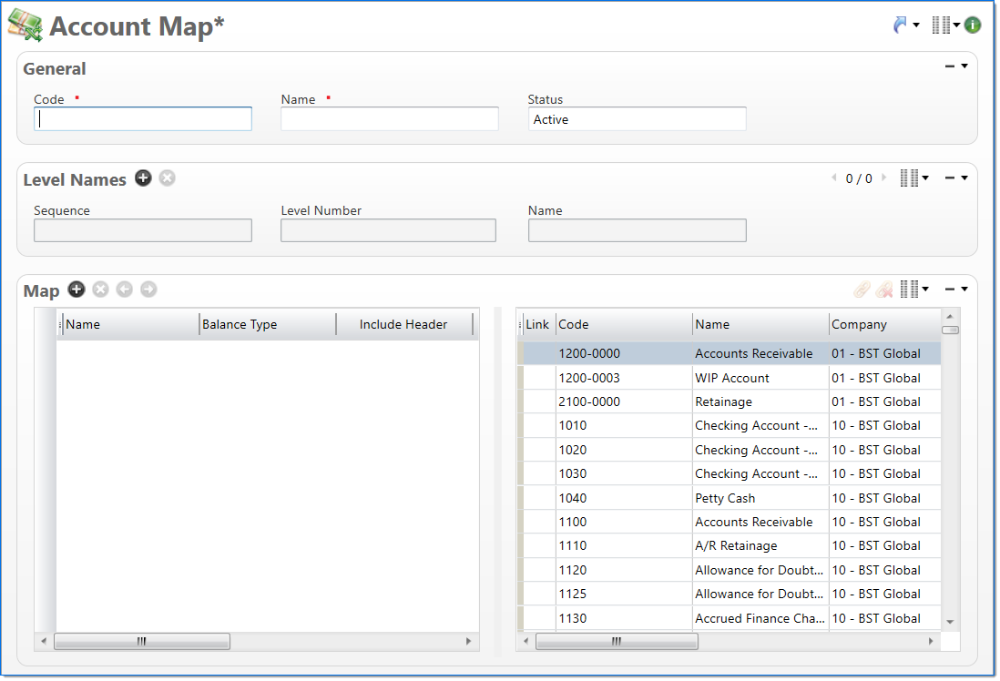Open the Map section column layout dropdown
1000x681 pixels.
913,290
